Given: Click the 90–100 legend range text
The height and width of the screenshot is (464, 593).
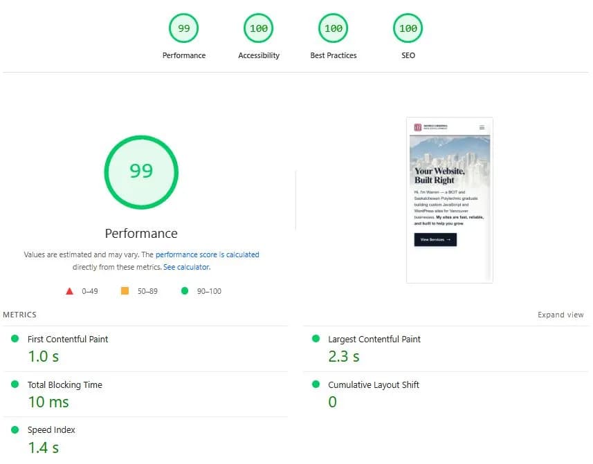Looking at the screenshot, I should coord(209,291).
